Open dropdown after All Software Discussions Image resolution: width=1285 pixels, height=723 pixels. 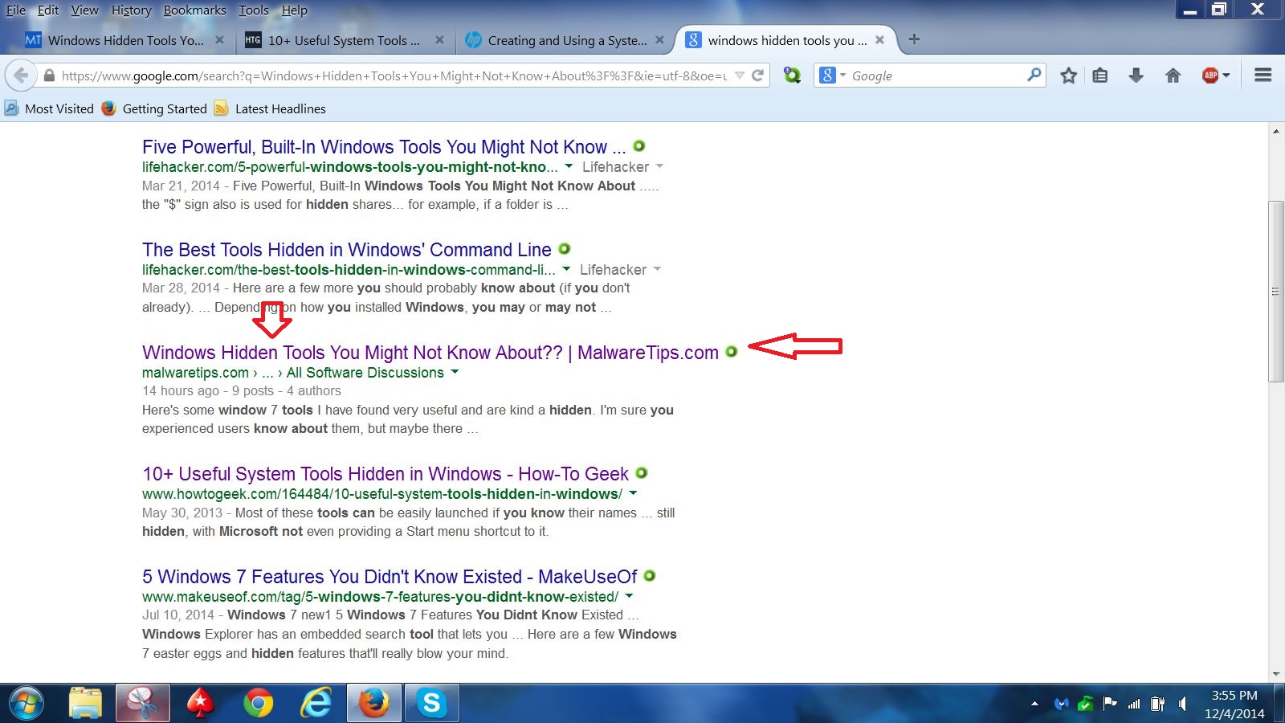pyautogui.click(x=455, y=372)
